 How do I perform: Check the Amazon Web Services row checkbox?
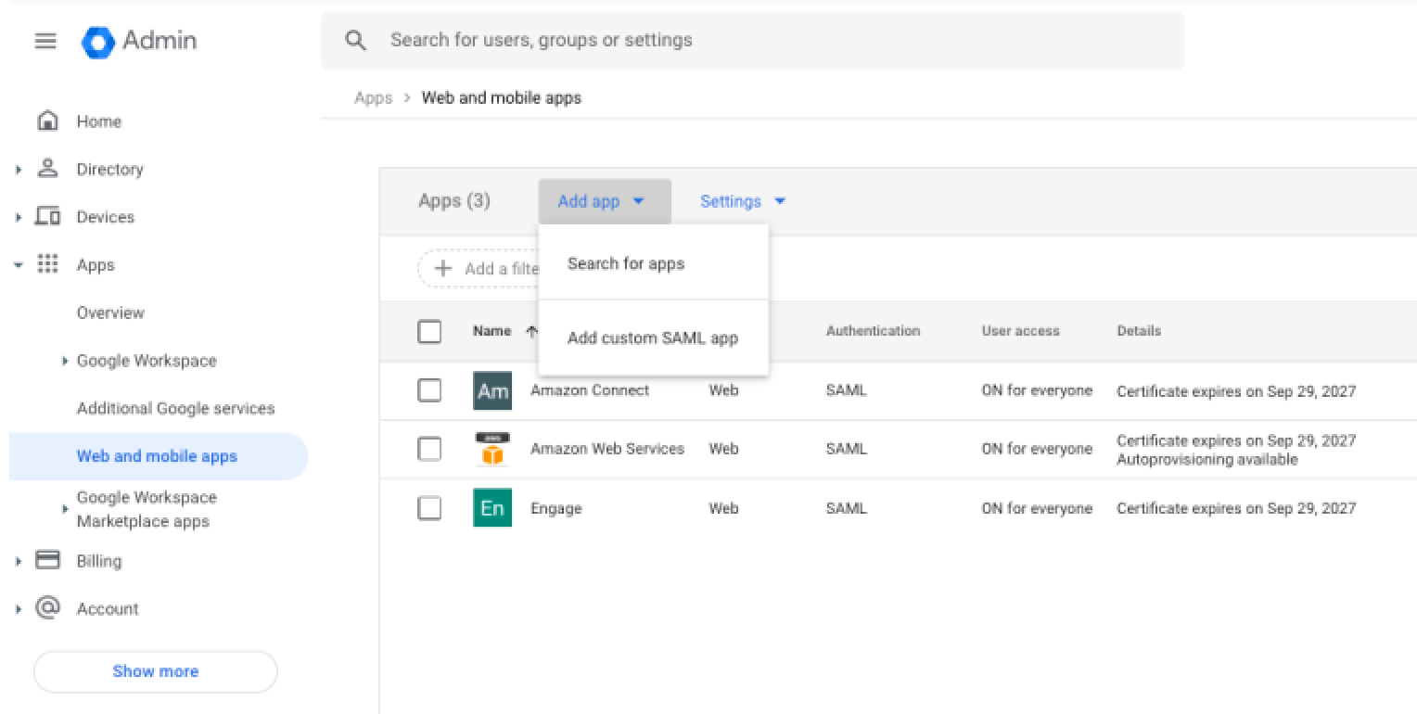[x=429, y=449]
